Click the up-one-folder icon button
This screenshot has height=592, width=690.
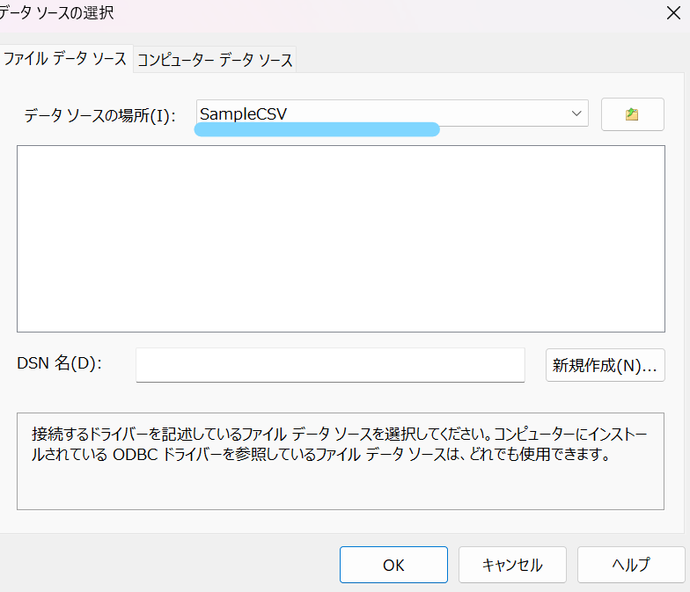click(x=632, y=114)
